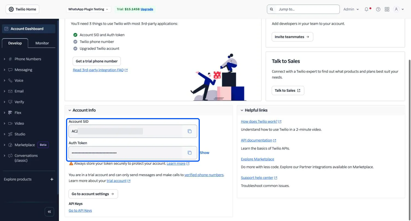Image resolution: width=411 pixels, height=221 pixels.
Task: Collapse the sidebar with double-chevron button
Action: (49, 211)
